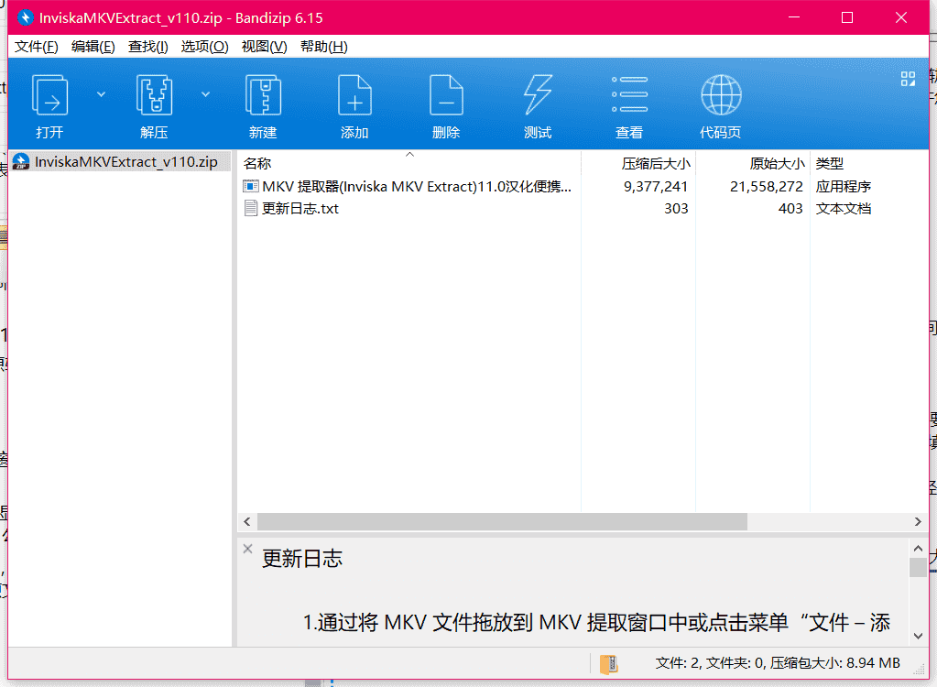Click the 代码页 (Code page) globe icon
This screenshot has width=937, height=687.
[x=721, y=95]
